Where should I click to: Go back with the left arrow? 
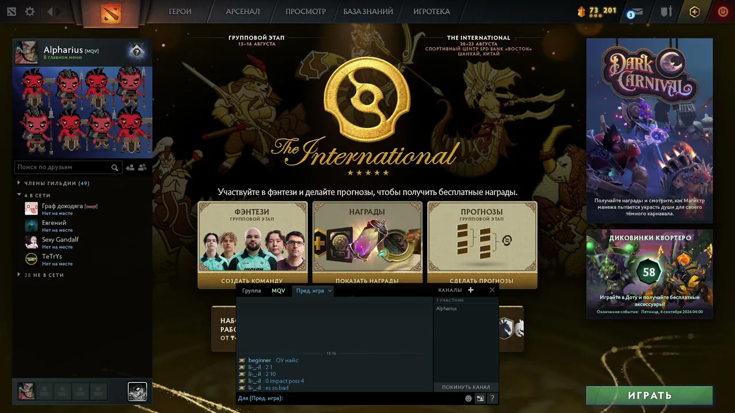point(50,11)
